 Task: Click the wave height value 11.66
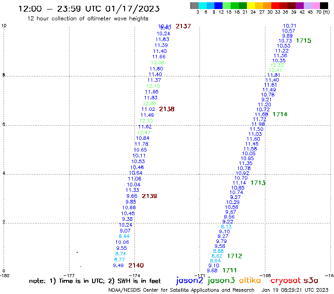(x=159, y=57)
